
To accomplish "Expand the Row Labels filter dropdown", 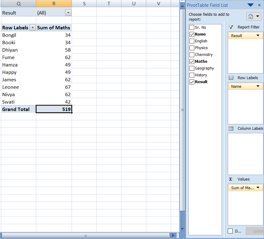I will tap(33, 28).
